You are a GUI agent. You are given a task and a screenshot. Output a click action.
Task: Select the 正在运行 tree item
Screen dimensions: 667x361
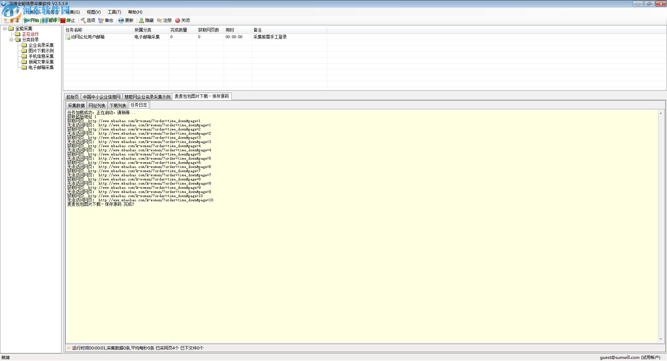pyautogui.click(x=30, y=34)
